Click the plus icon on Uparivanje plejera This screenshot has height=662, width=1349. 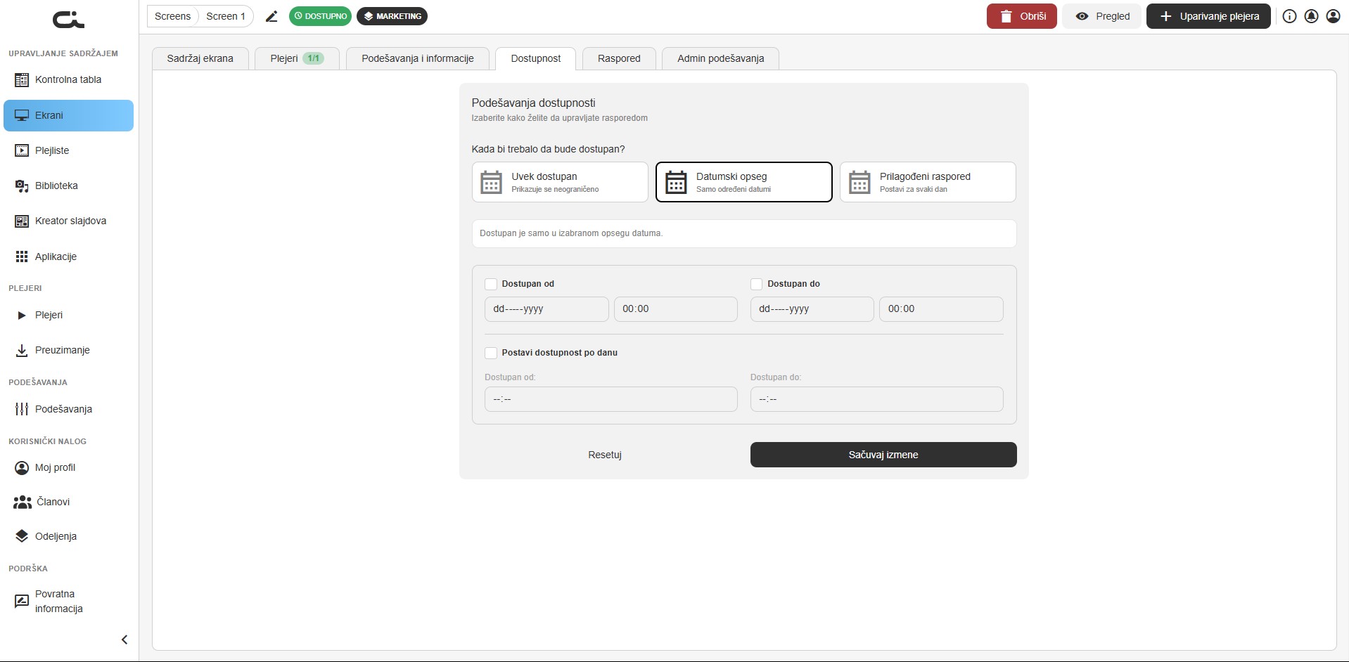(x=1165, y=16)
